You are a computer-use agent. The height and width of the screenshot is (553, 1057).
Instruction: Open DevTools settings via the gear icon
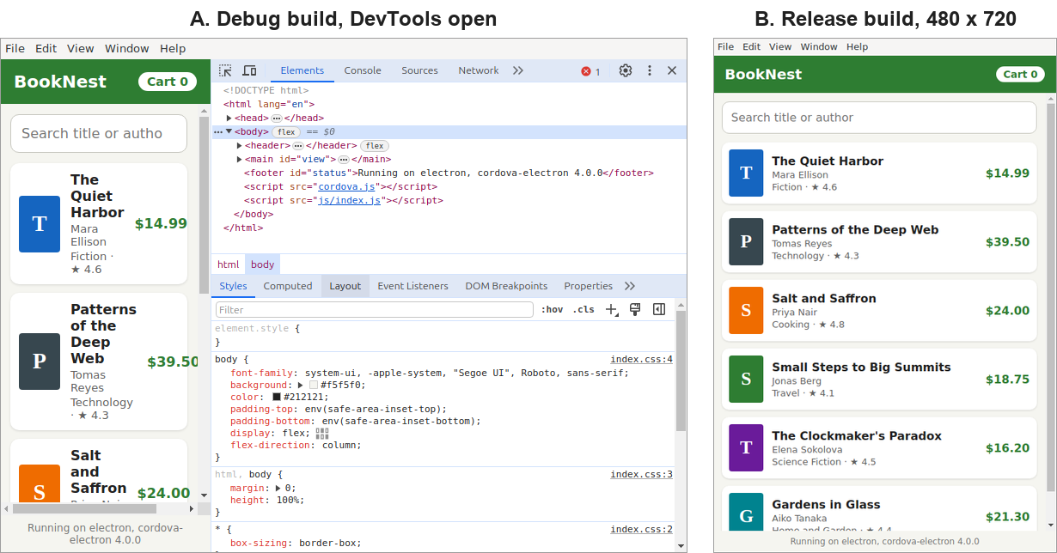point(626,70)
